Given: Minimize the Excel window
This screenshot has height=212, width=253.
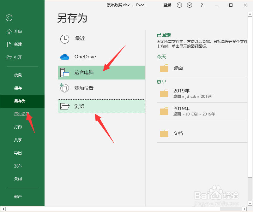Looking at the screenshot, I should 216,5.
